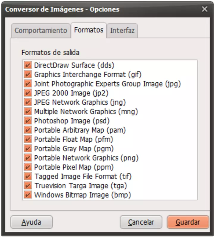Toggle Graphics Interchange Format (gif) checkbox
This screenshot has height=238, width=215.
click(28, 75)
